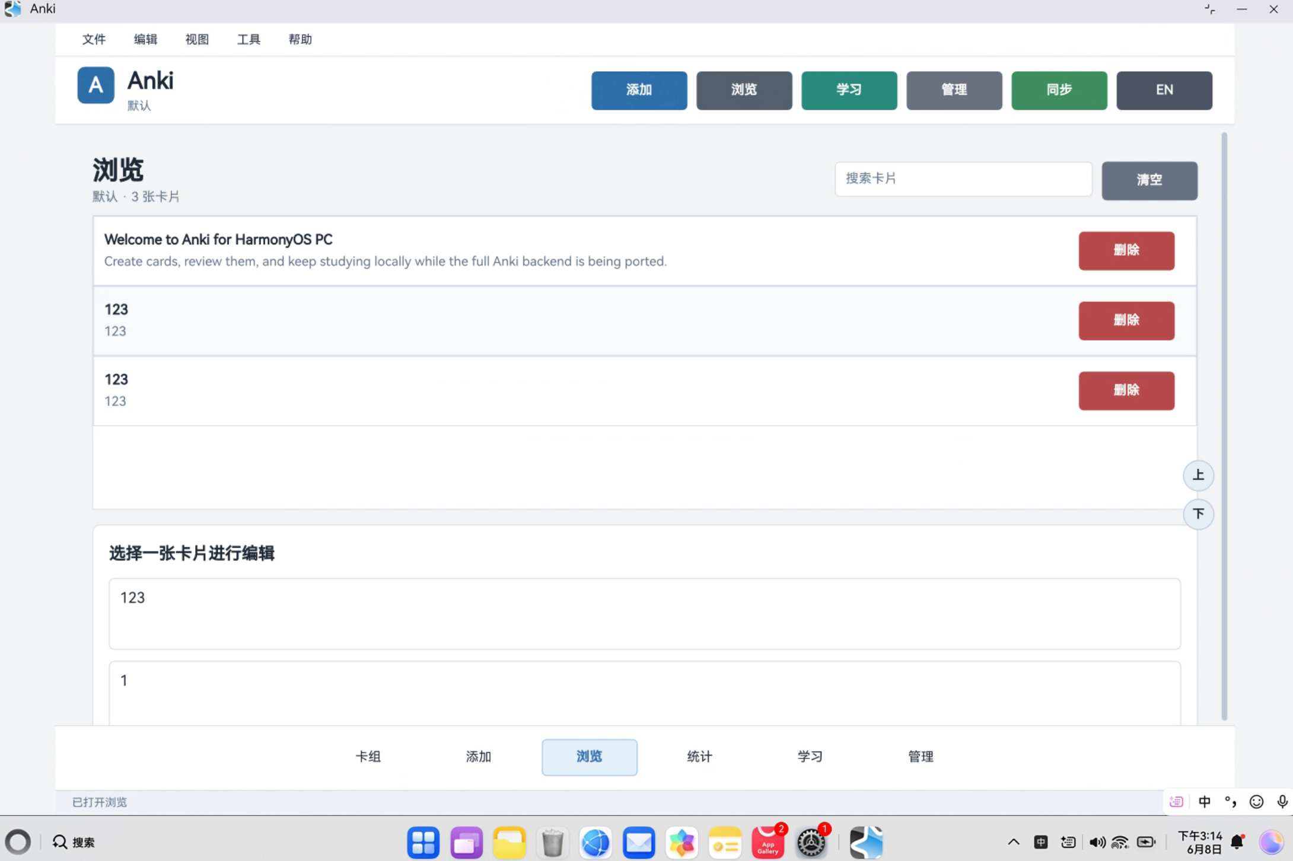Click the "默认" profile label under Anki title
The image size is (1293, 861).
(x=139, y=106)
